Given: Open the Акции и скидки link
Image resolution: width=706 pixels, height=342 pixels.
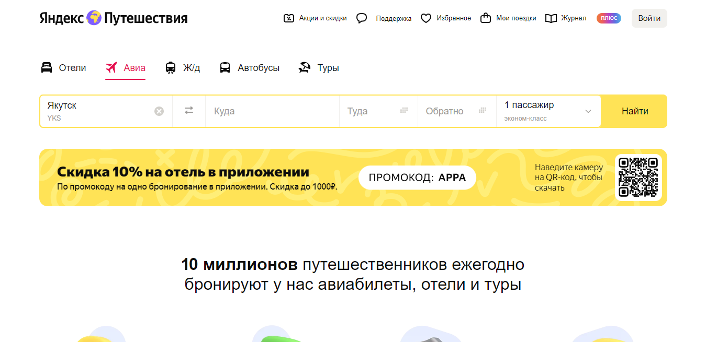Looking at the screenshot, I should point(323,18).
